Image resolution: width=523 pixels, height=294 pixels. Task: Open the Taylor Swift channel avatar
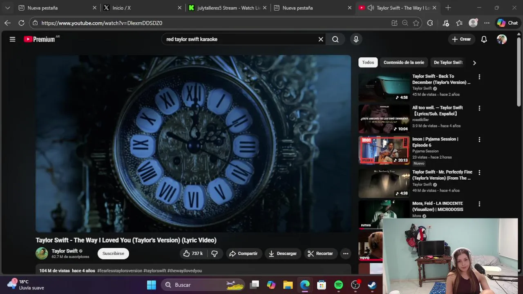[42, 254]
